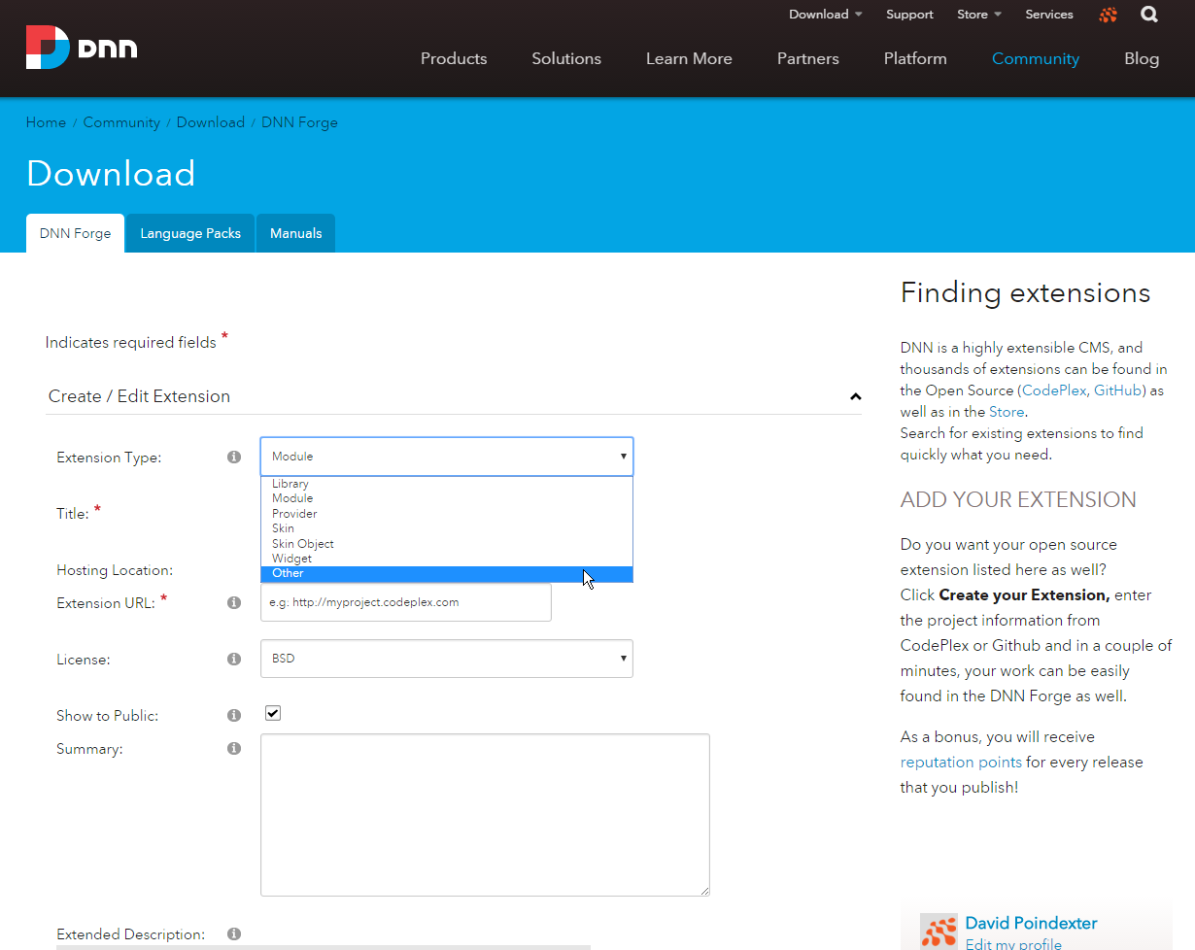The height and width of the screenshot is (950, 1195).
Task: Open the CodePlex link in sidebar
Action: click(x=1054, y=390)
